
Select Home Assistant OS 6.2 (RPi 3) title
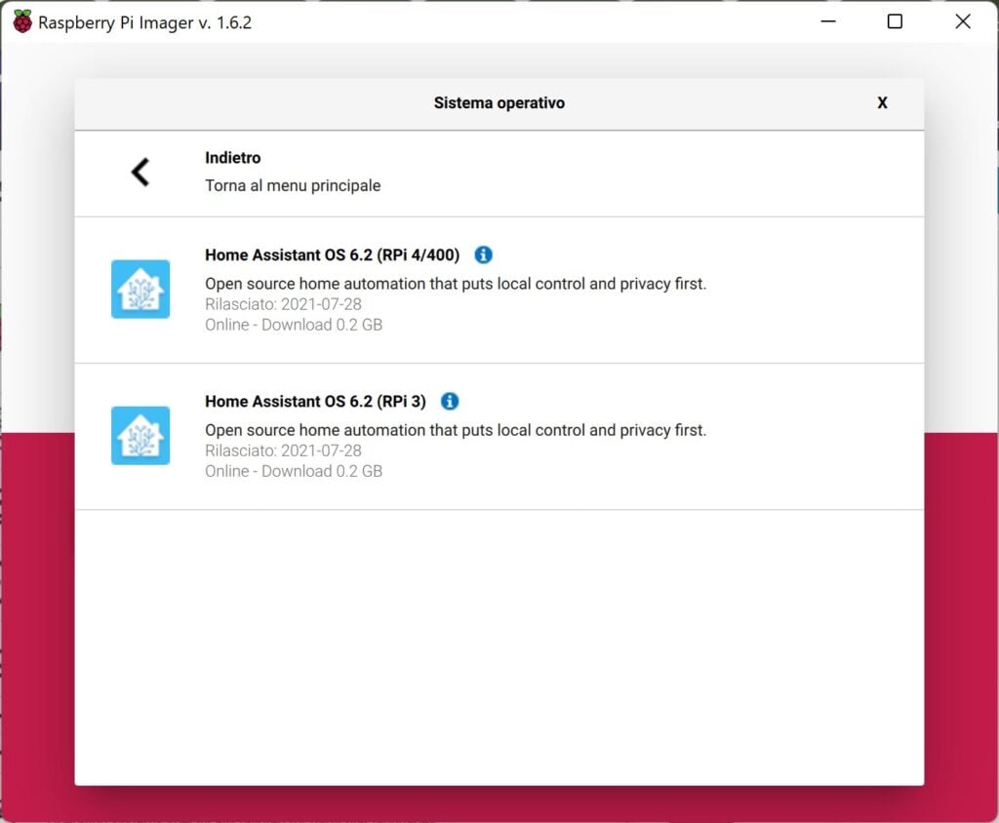click(315, 402)
